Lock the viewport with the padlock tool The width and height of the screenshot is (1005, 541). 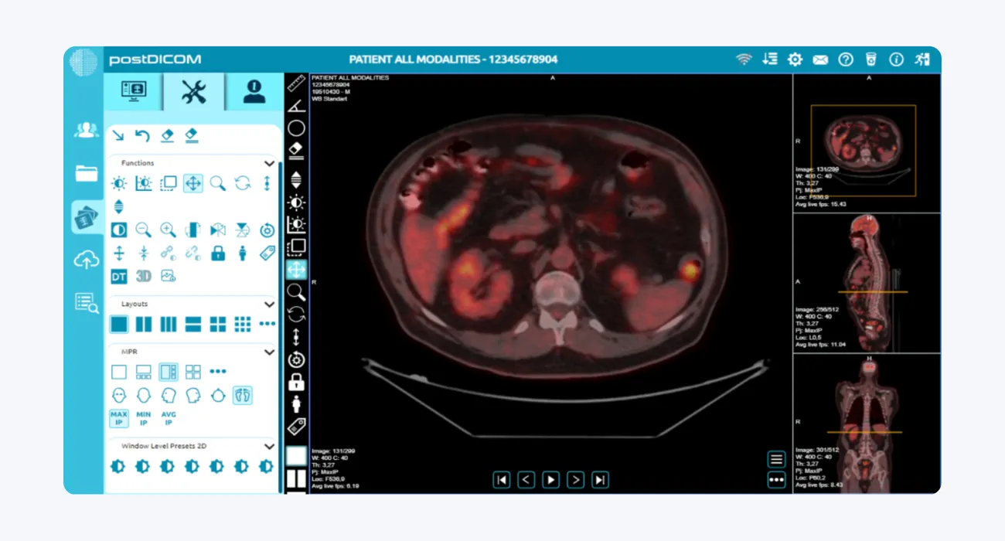[x=218, y=253]
